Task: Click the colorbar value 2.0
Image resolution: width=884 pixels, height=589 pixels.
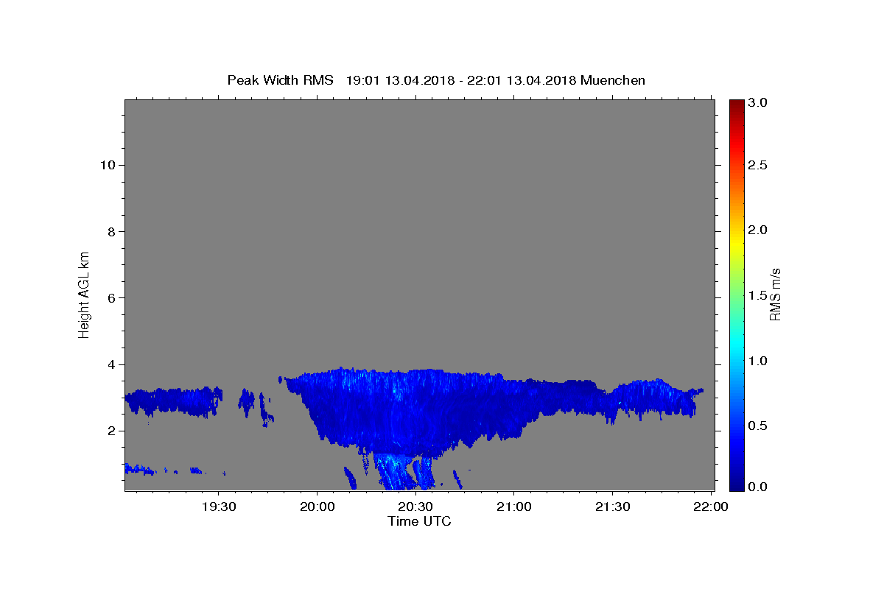Action: click(x=759, y=230)
